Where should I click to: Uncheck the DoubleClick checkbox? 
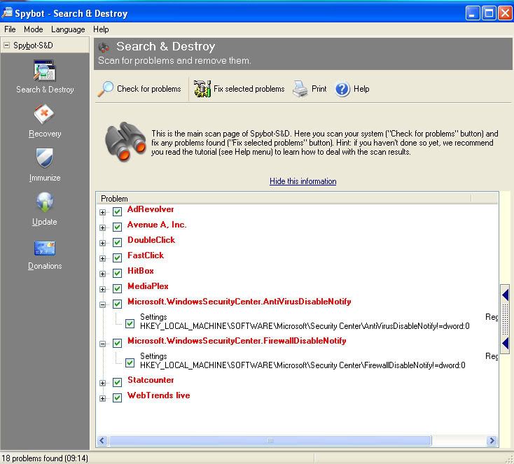(x=117, y=242)
